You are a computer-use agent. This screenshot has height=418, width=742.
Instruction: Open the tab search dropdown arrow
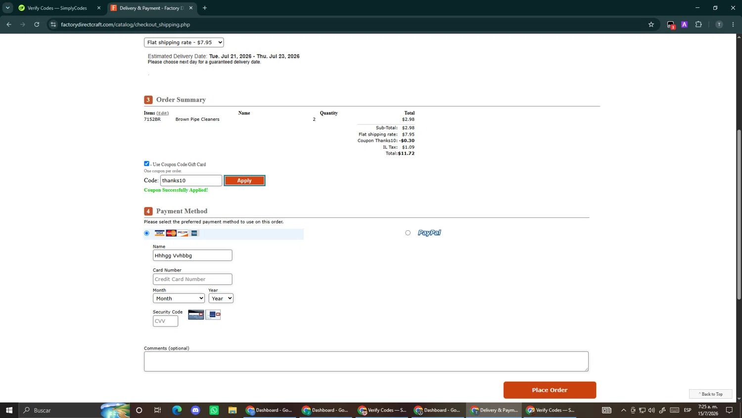point(7,8)
